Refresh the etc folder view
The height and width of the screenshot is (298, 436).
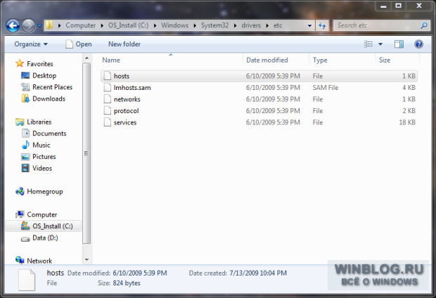point(322,25)
